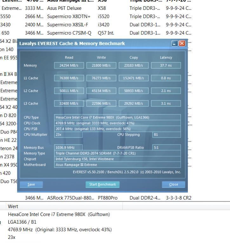230x243 pixels.
Task: Select the Asus P6T Deluxe row in list
Action: pyautogui.click(x=96, y=8)
